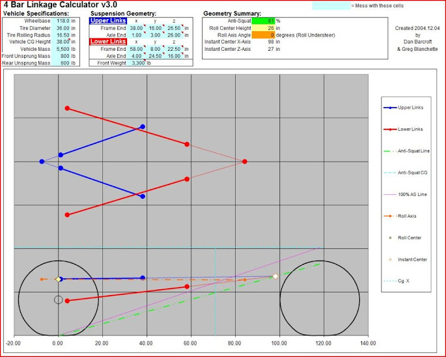The height and width of the screenshot is (357, 446).
Task: Click Upper Links Axle End x value 1.00
Action: click(136, 35)
